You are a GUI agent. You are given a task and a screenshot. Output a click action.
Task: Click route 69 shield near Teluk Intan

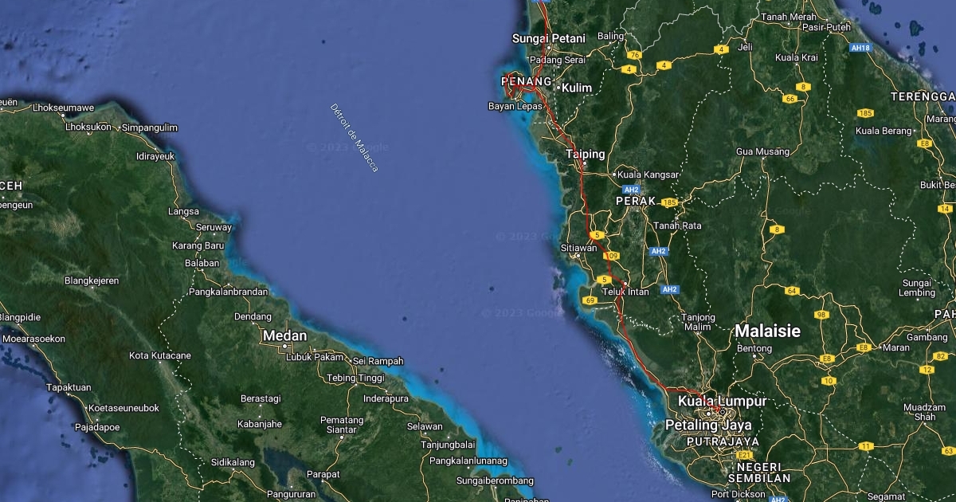590,300
